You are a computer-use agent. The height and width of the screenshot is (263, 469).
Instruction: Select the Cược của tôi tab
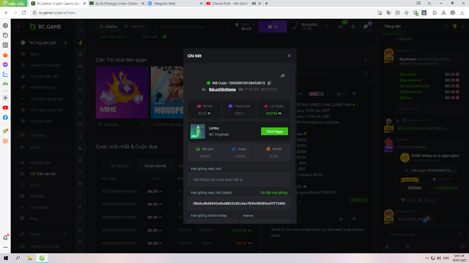[x=155, y=166]
